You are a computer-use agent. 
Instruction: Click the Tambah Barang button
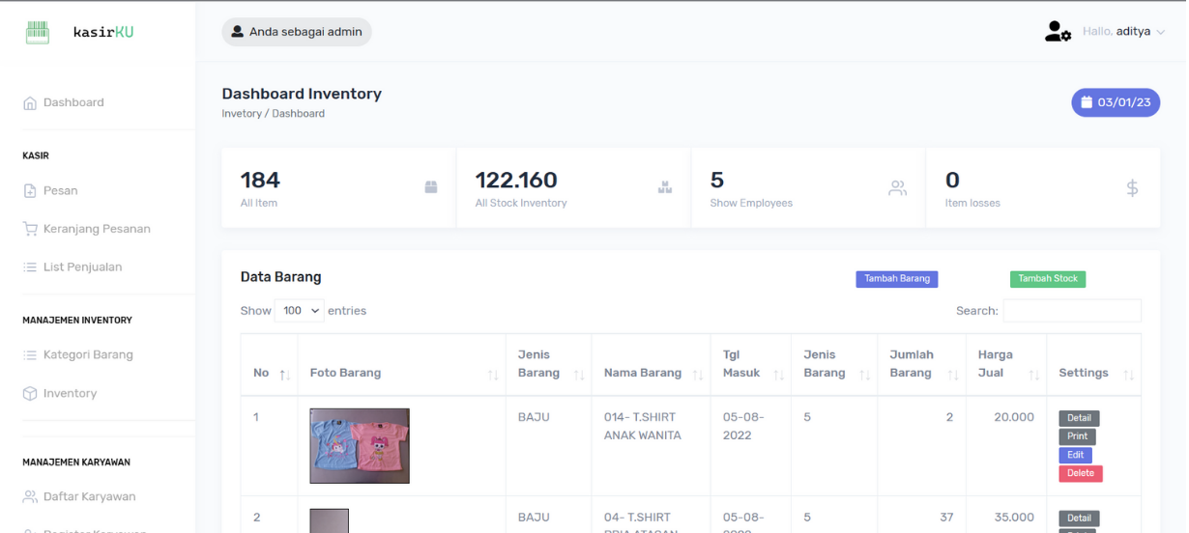tap(896, 279)
